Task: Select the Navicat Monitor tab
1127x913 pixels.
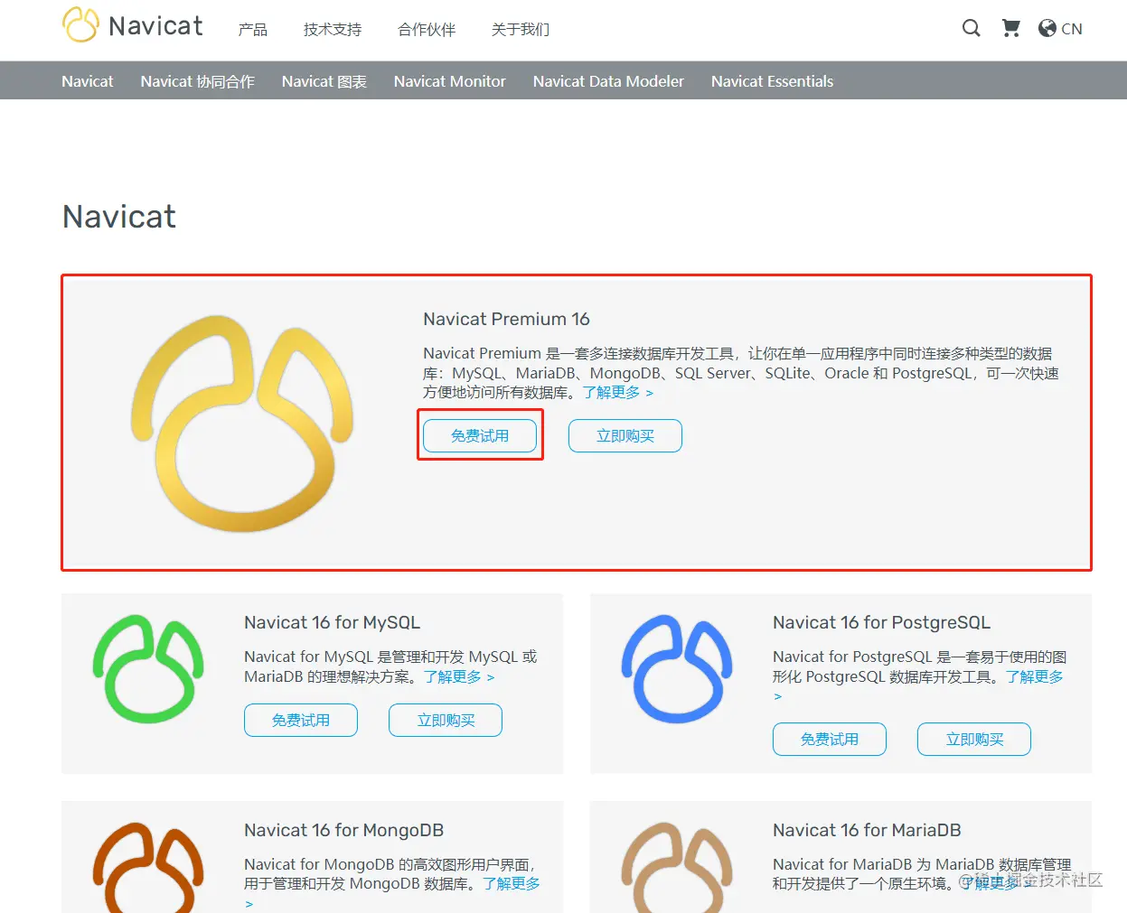Action: (450, 81)
